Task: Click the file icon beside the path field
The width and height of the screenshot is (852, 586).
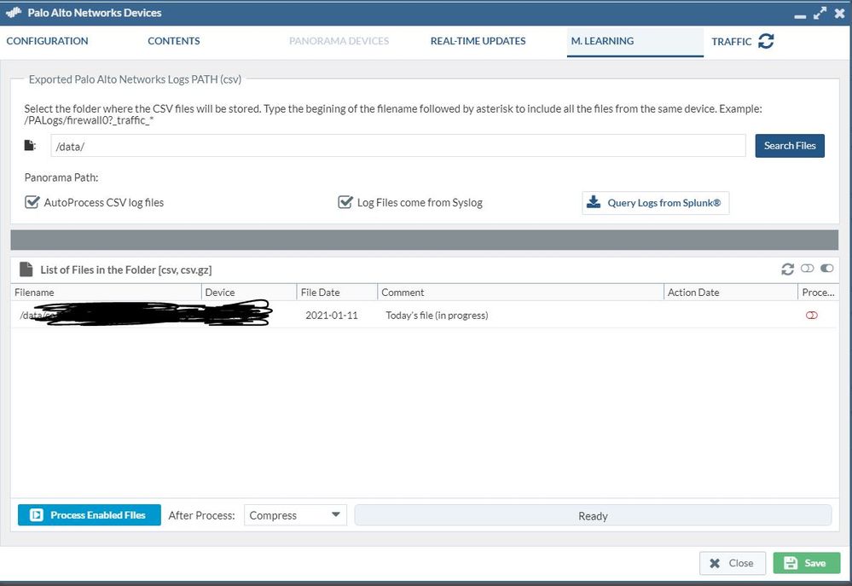Action: coord(30,145)
